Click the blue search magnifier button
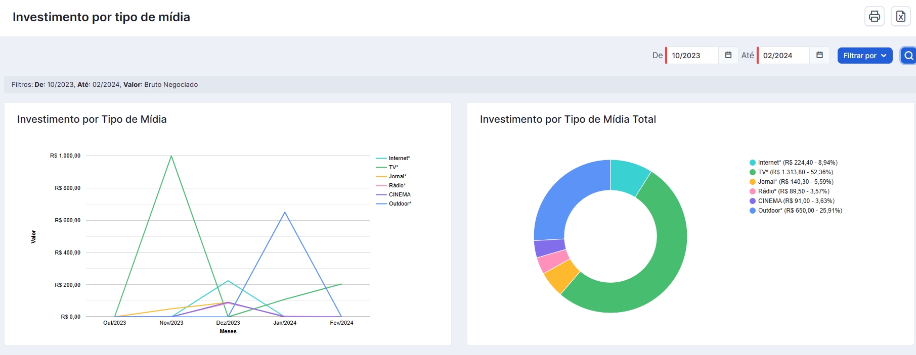This screenshot has width=916, height=355. coord(909,56)
